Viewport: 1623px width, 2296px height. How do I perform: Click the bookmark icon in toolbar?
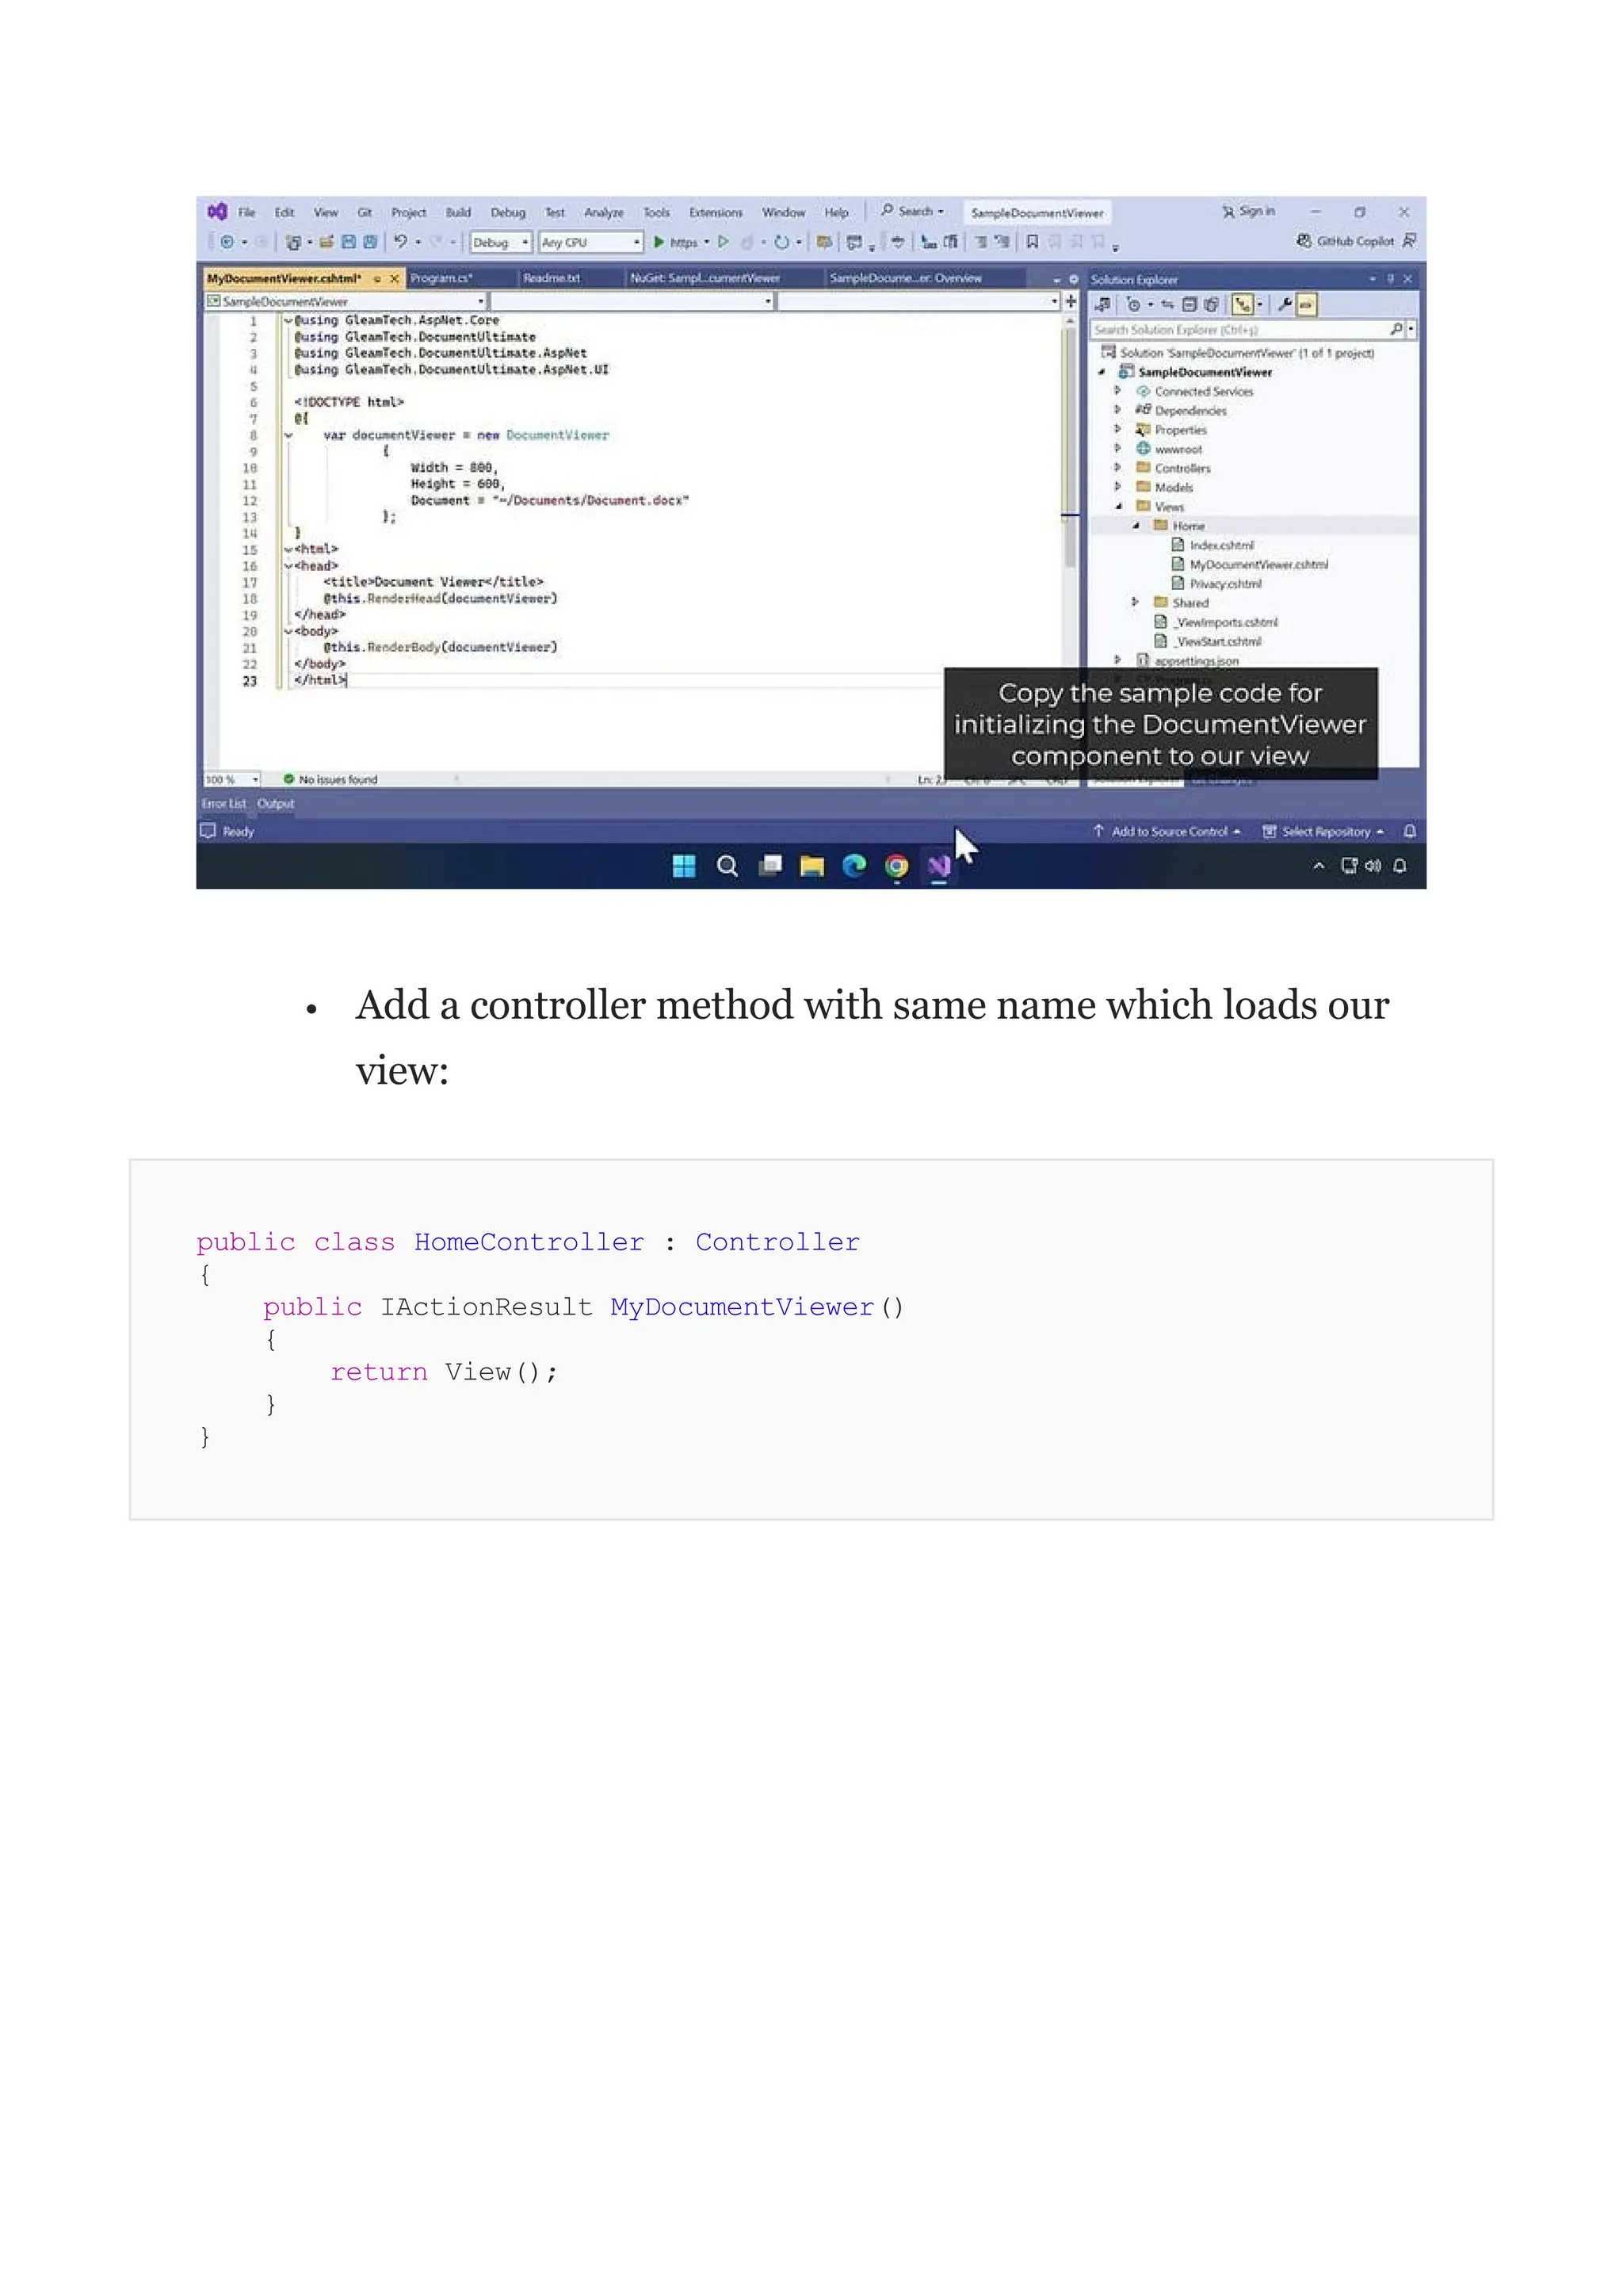click(1033, 242)
